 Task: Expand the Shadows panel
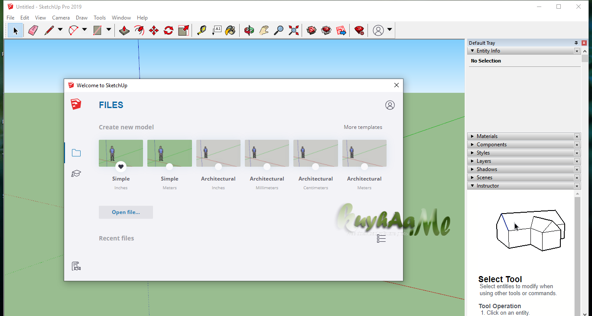pyautogui.click(x=472, y=169)
